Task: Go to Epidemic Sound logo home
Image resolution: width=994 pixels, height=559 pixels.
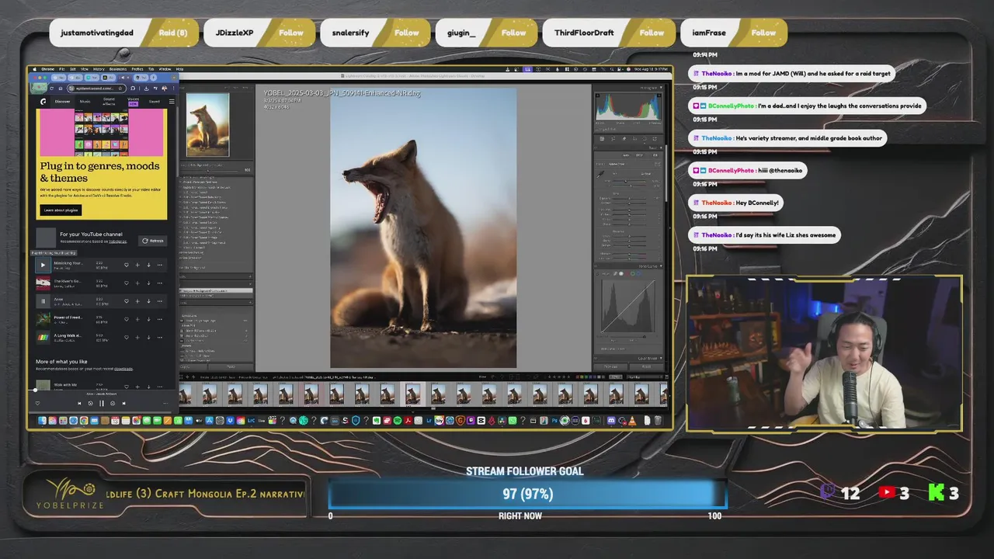Action: click(x=43, y=101)
